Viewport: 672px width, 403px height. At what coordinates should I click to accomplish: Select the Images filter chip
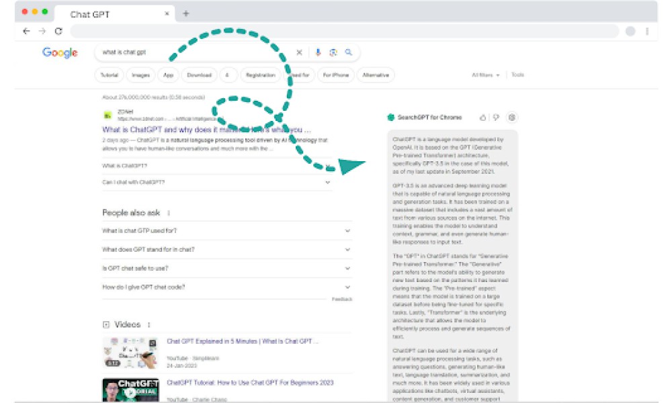pos(140,75)
